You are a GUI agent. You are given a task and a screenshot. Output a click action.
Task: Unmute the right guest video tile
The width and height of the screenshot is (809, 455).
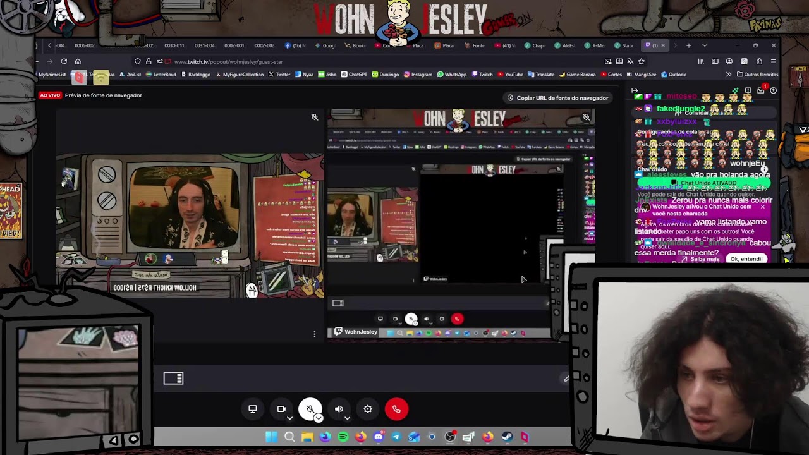(586, 117)
